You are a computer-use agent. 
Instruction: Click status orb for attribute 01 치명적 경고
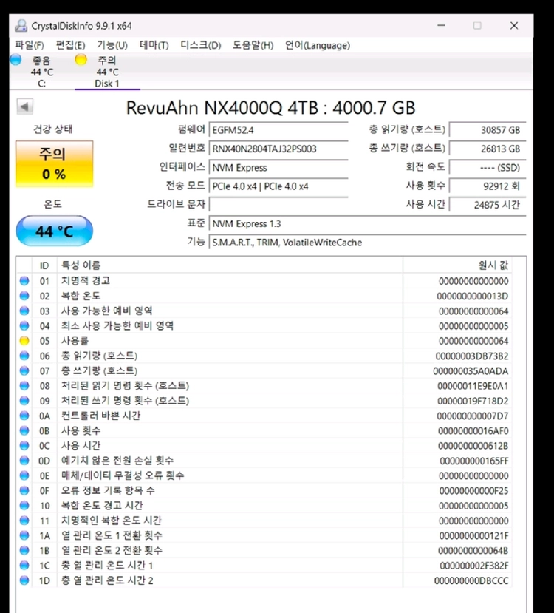[x=24, y=281]
